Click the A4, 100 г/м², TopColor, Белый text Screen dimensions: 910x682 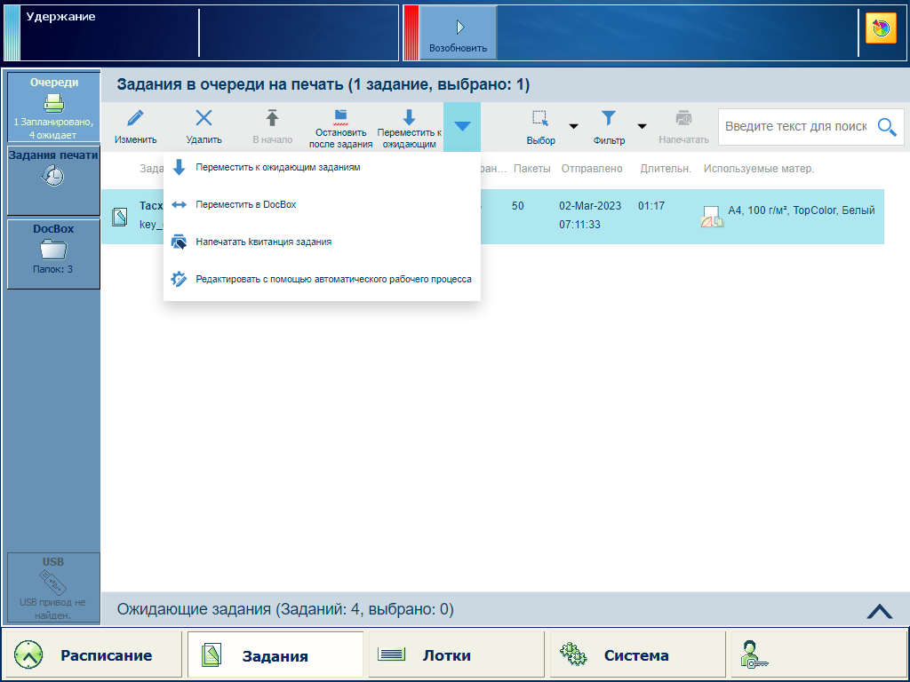coord(802,210)
